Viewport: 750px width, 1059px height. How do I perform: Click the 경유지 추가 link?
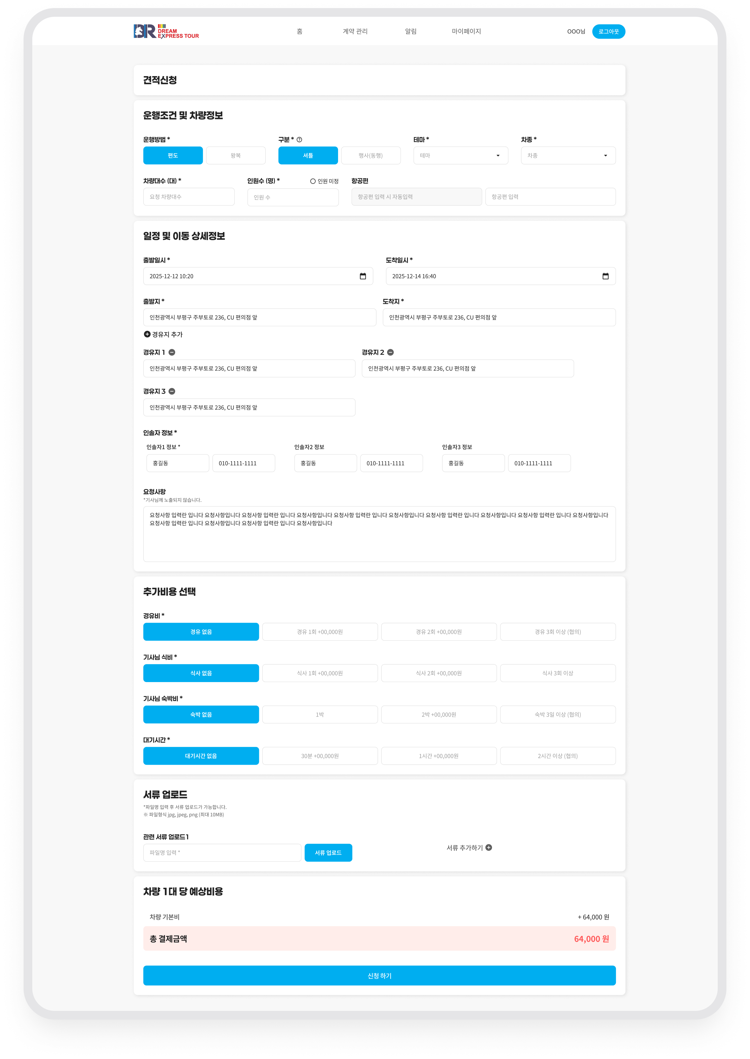click(163, 334)
